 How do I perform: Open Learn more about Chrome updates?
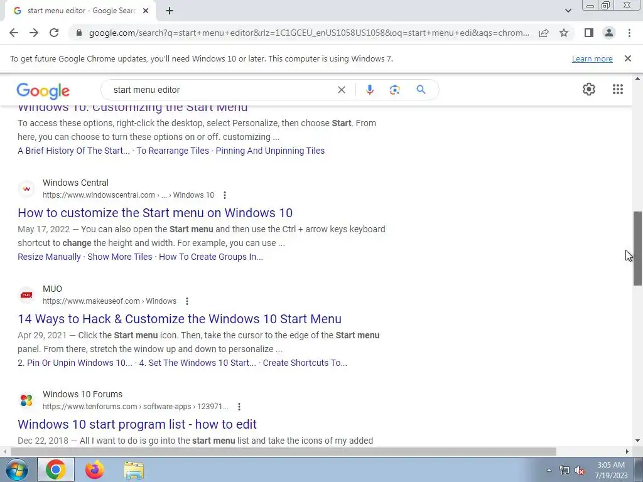pos(592,58)
